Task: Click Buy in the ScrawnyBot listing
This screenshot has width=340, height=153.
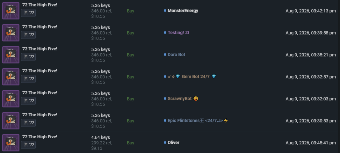Action: (131, 99)
